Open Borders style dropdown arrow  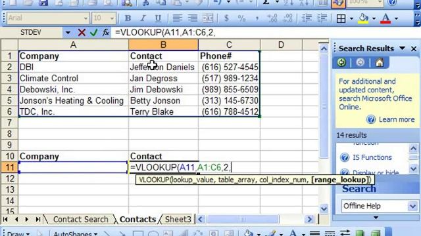point(351,18)
